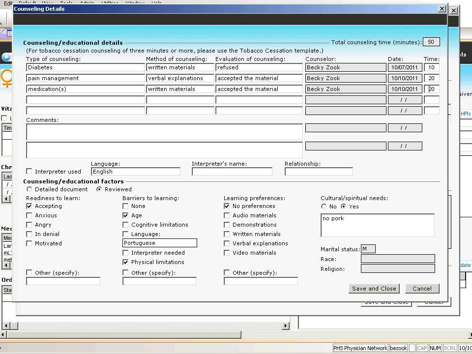Screen dimensions: 472x354
Task: Tick the Cognitive limitations checkbox
Action: [125, 225]
